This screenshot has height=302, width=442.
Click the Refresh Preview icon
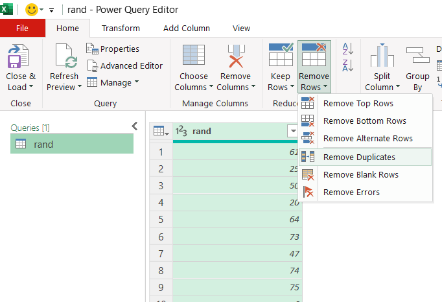point(65,57)
